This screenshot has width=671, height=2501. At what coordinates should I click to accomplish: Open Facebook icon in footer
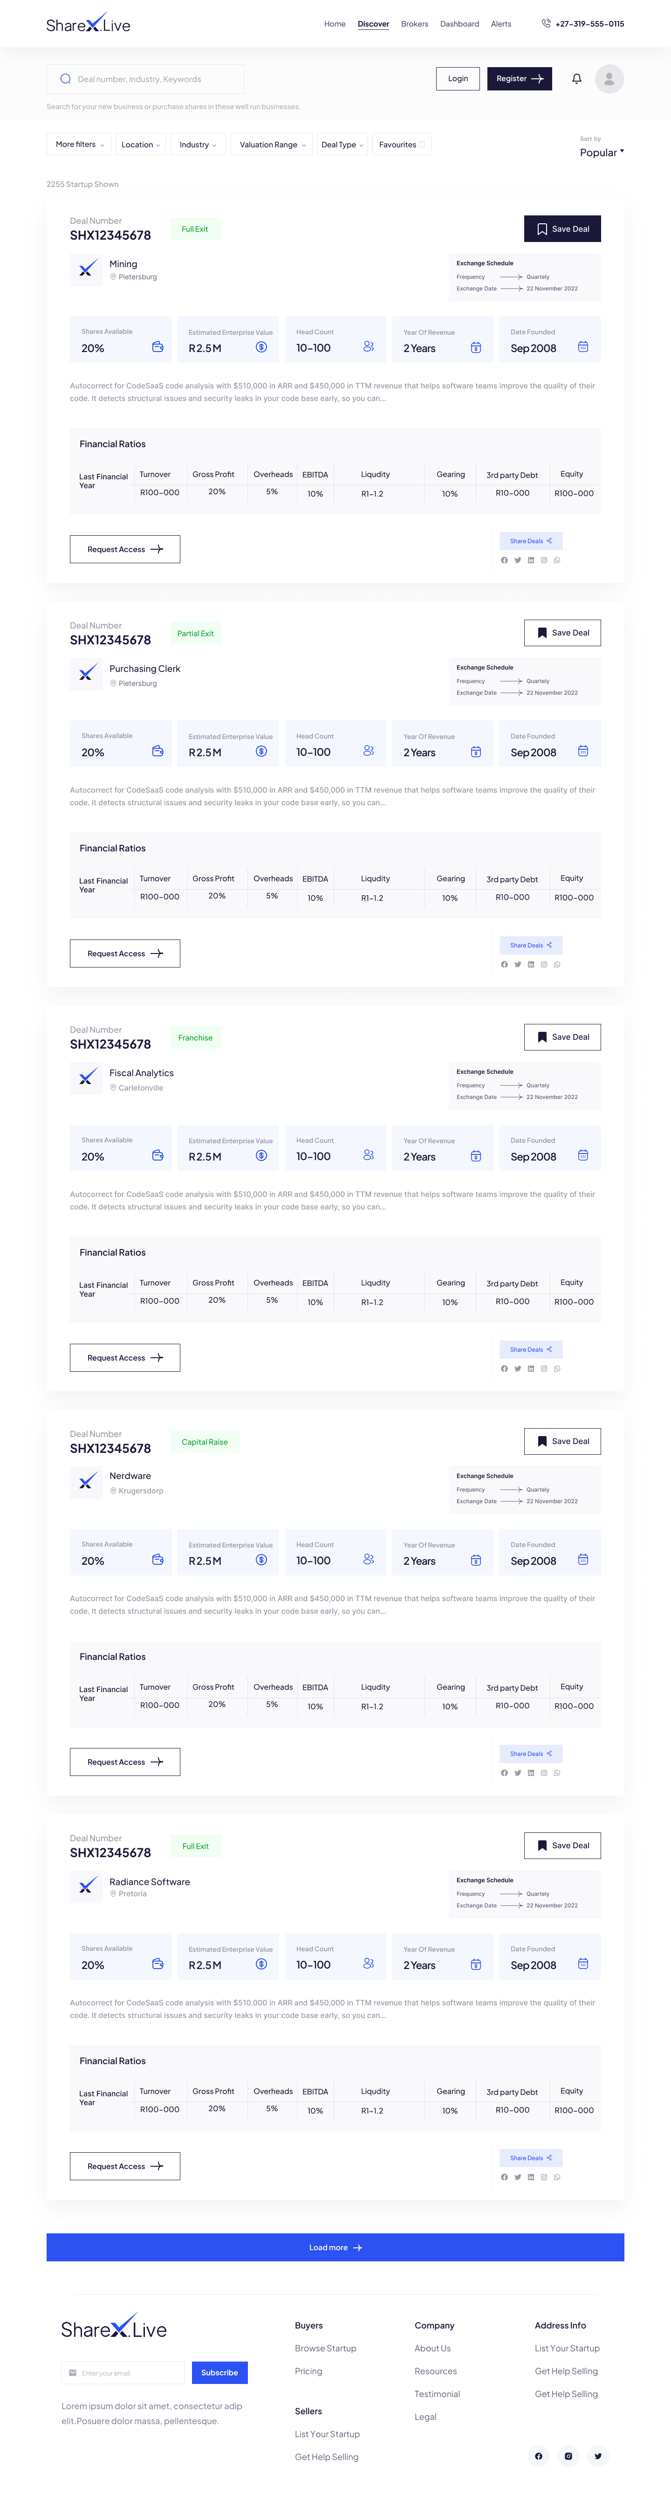pos(538,2456)
